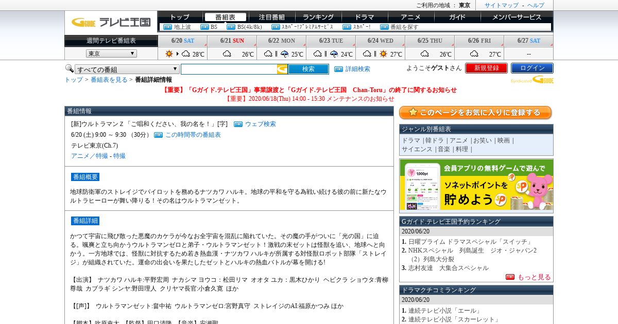Select the 6/22 MON date column

[x=281, y=41]
